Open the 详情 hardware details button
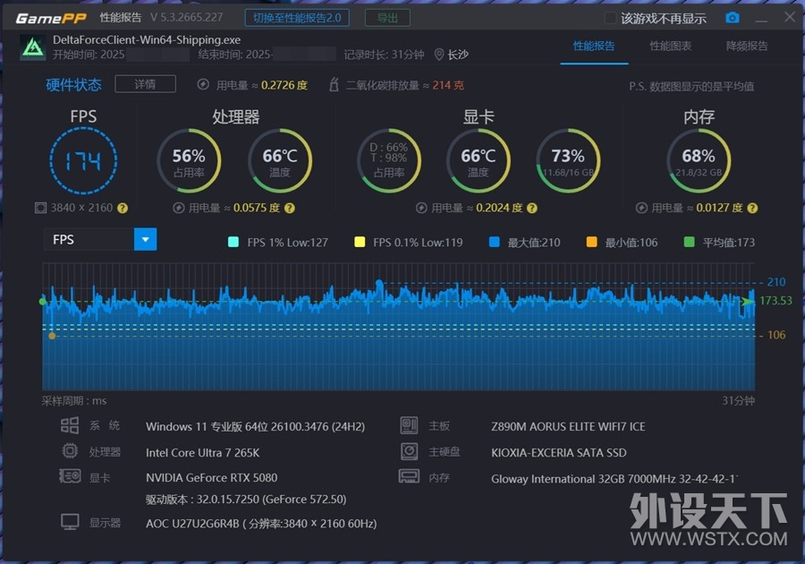805x564 pixels. coord(145,84)
